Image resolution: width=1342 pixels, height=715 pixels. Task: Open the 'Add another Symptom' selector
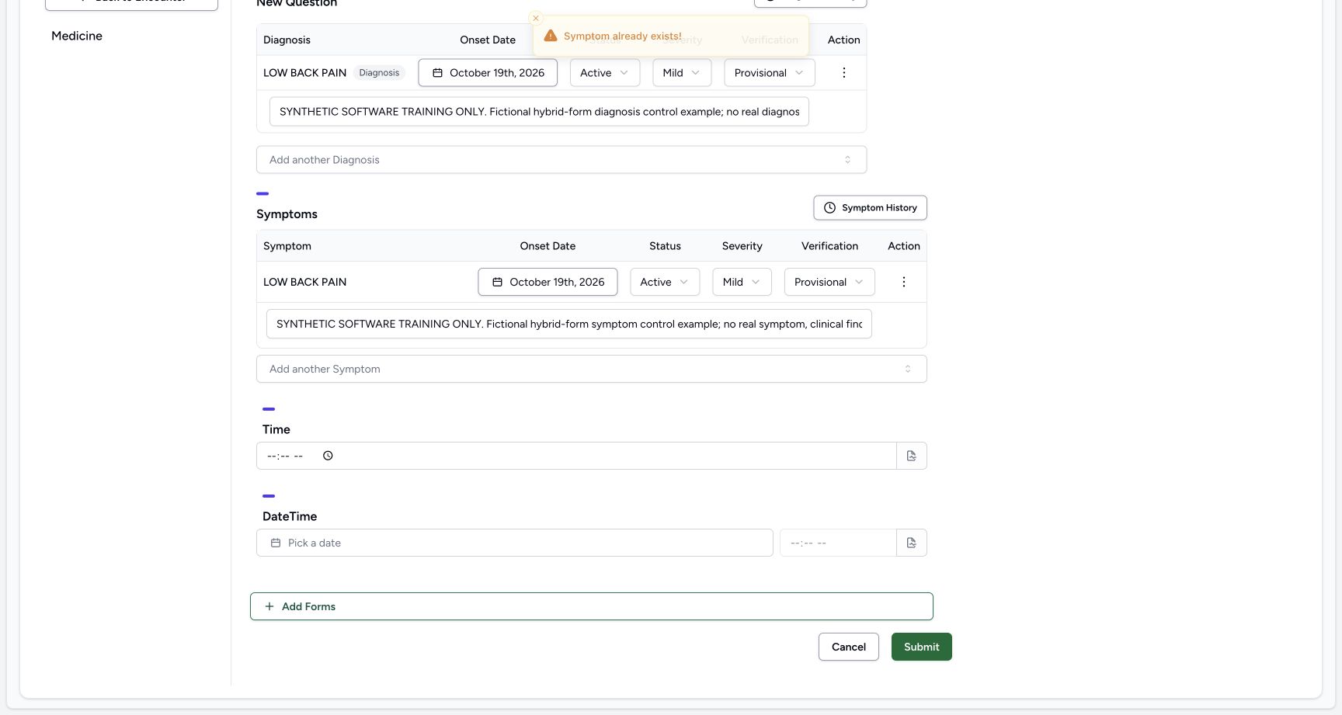click(x=592, y=369)
